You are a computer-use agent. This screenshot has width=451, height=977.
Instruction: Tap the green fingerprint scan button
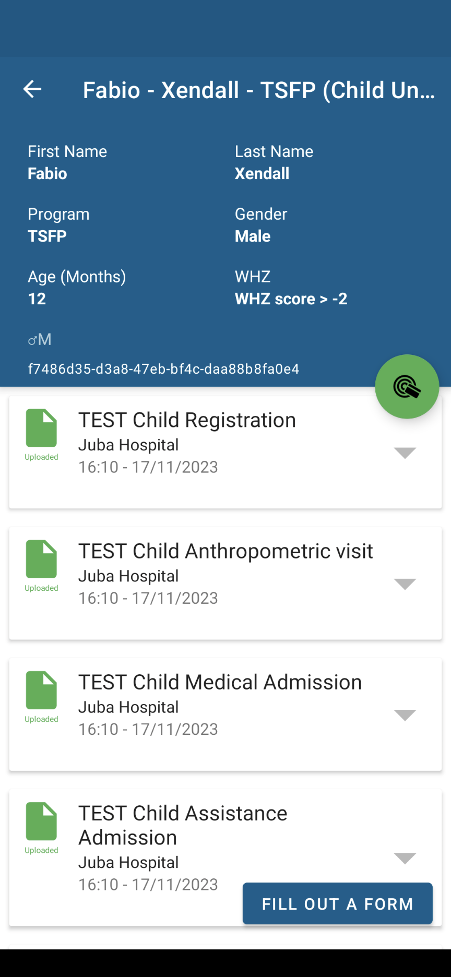tap(407, 387)
